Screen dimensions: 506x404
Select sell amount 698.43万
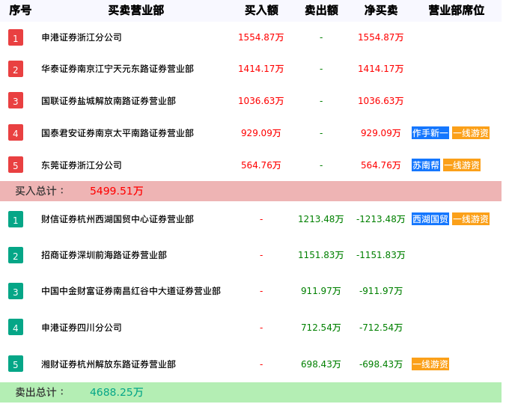pos(321,364)
